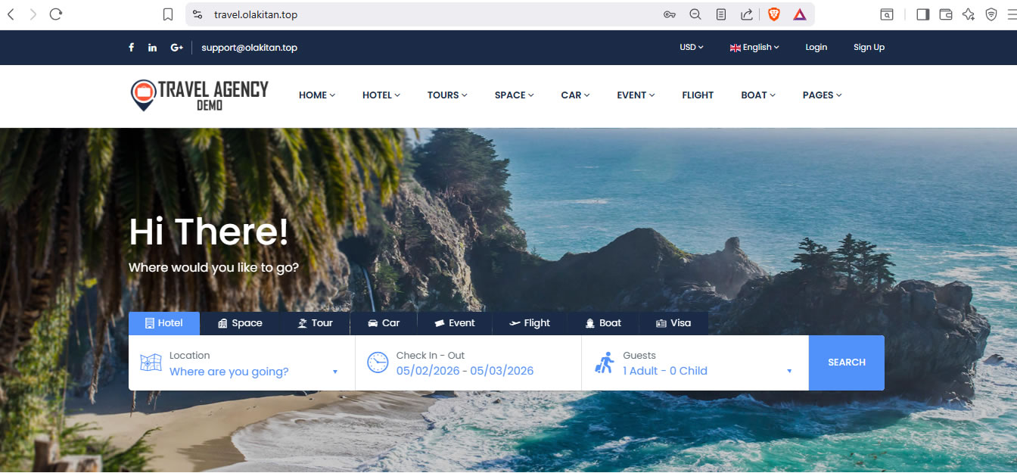Image resolution: width=1017 pixels, height=473 pixels.
Task: Click the Travel Agency Demo logo
Action: tap(199, 95)
